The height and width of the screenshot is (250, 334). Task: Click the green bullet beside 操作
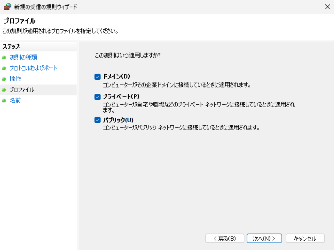(4, 79)
